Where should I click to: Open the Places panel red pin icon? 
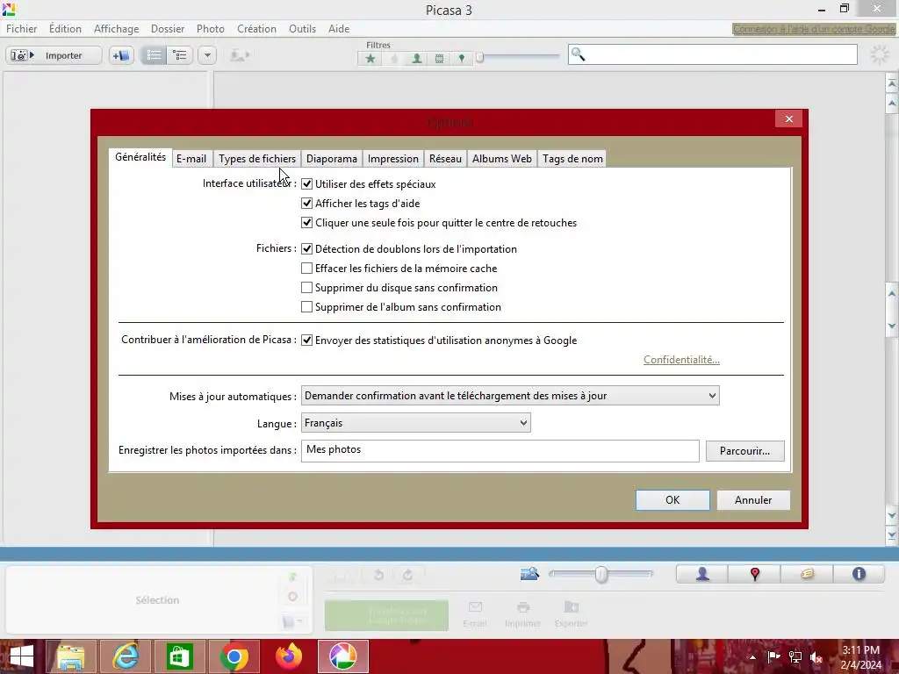click(x=754, y=574)
